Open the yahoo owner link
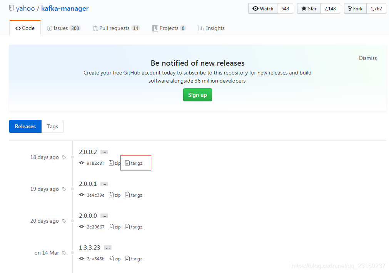This screenshot has height=273, width=389. pyautogui.click(x=25, y=8)
